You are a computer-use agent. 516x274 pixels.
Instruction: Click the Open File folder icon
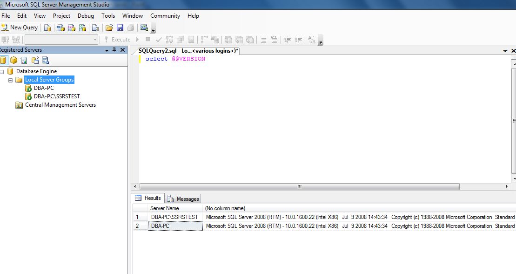click(x=109, y=27)
